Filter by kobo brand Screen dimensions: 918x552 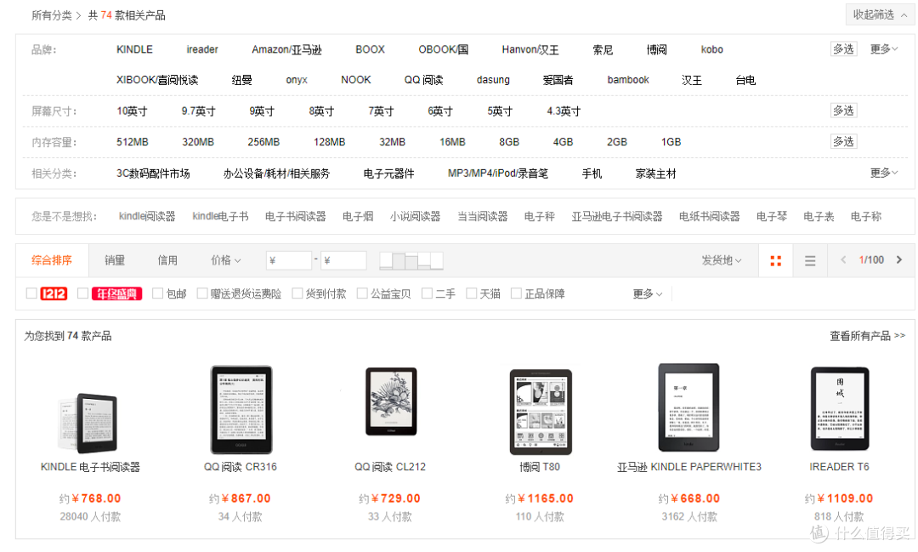[x=712, y=50]
